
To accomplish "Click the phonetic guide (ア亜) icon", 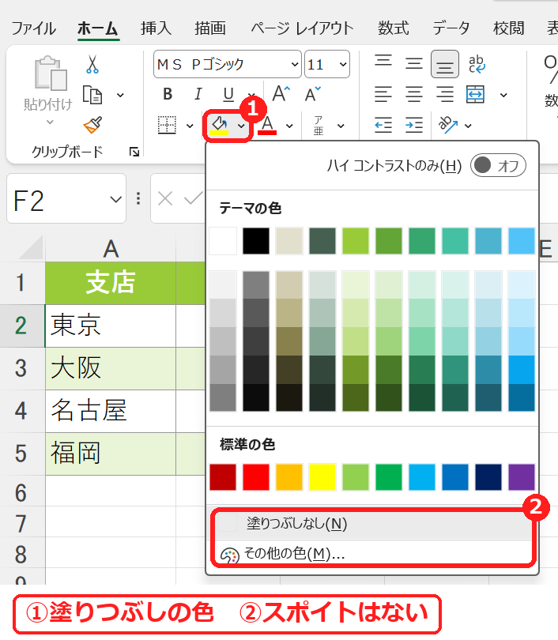I will click(319, 126).
